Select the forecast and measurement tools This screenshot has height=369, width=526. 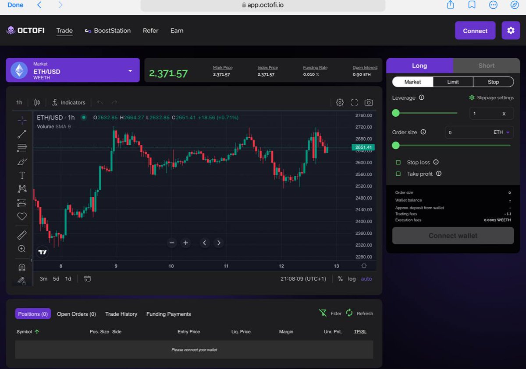point(22,203)
